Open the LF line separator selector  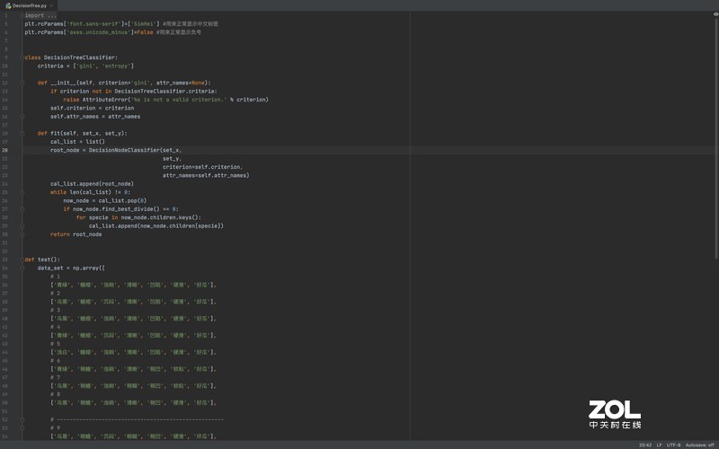(659, 445)
